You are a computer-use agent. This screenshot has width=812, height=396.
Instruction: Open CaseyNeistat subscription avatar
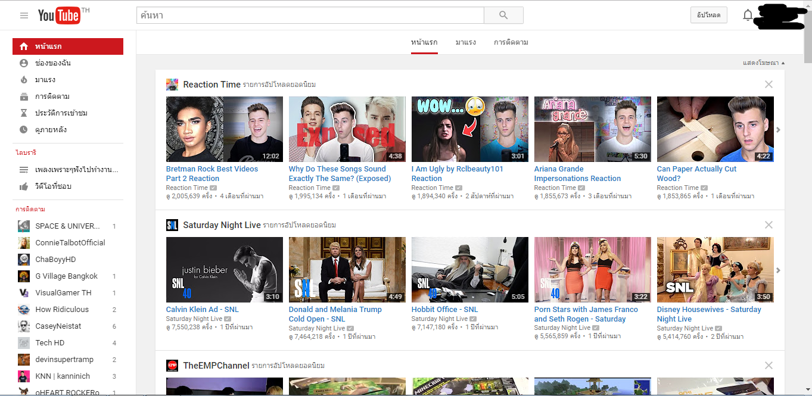[x=24, y=326]
